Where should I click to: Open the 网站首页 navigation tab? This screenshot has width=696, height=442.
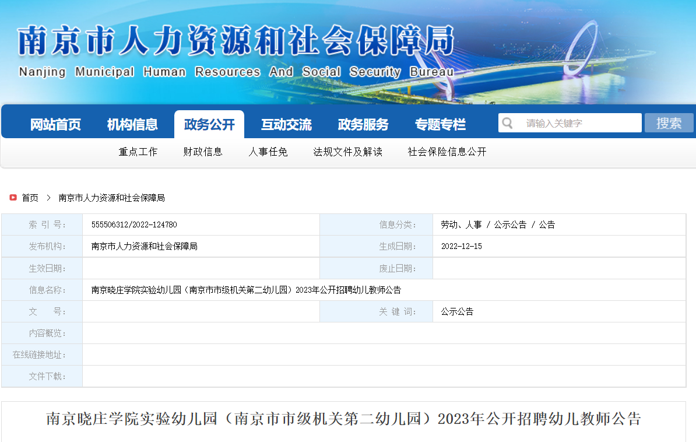[x=55, y=124]
